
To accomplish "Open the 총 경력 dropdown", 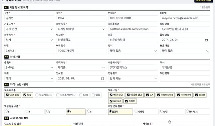I will (29, 68).
